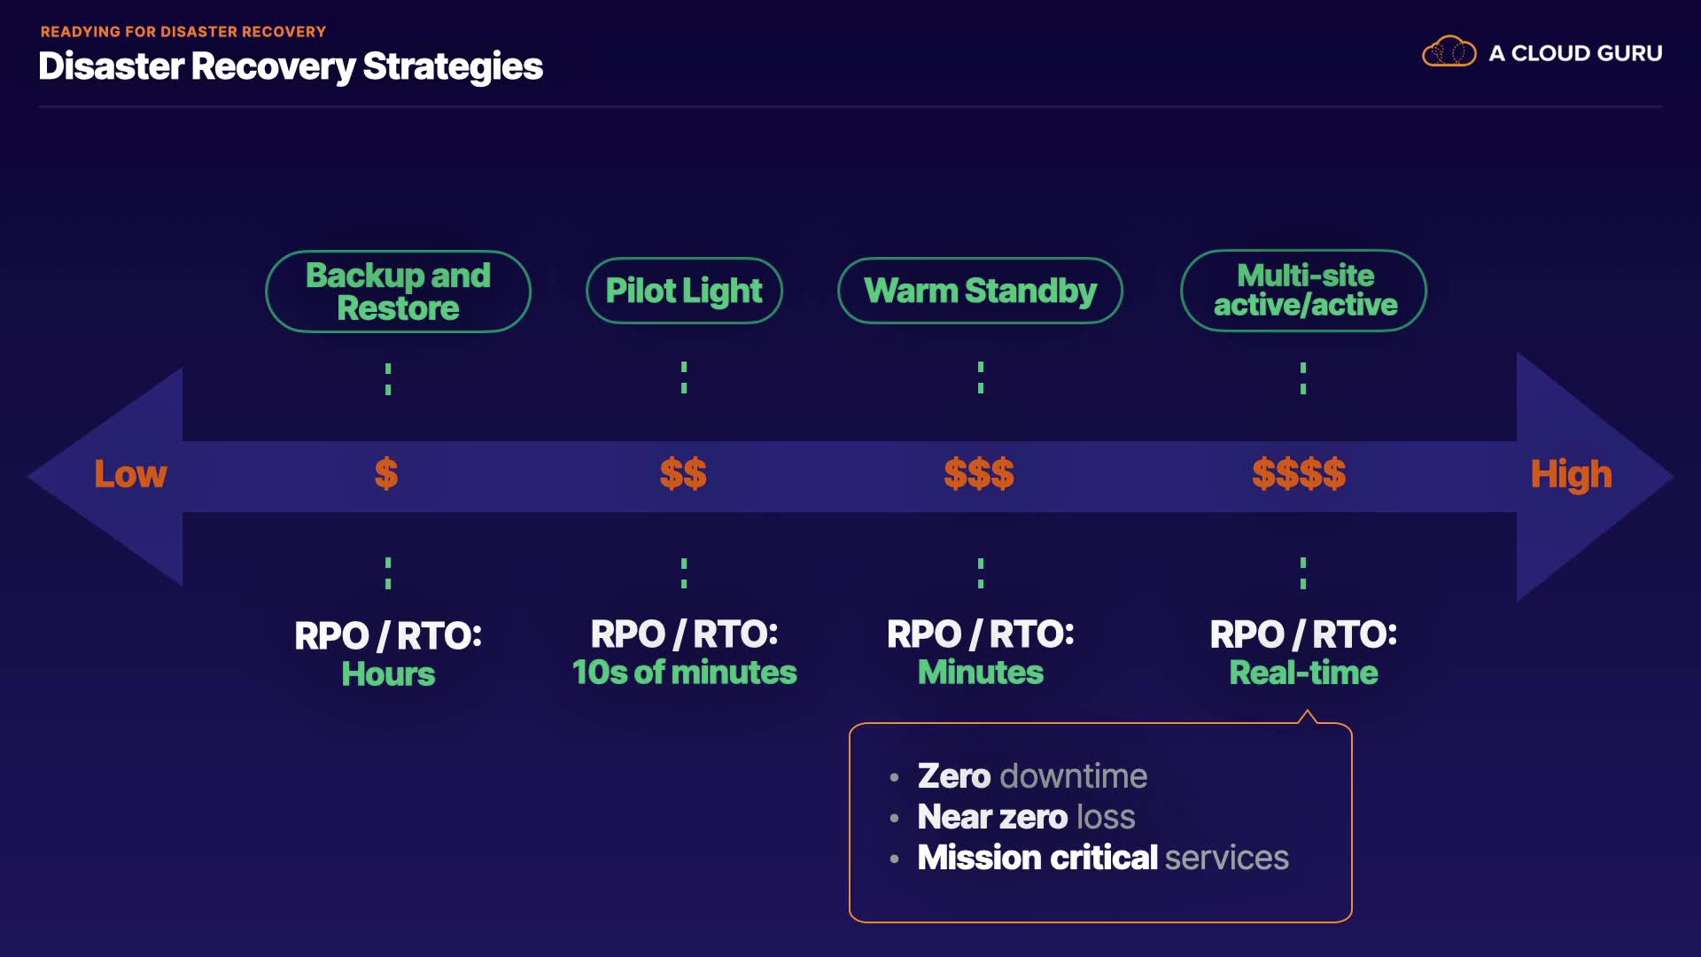The height and width of the screenshot is (957, 1701).
Task: Click the Mission critical services bullet
Action: [x=1102, y=858]
